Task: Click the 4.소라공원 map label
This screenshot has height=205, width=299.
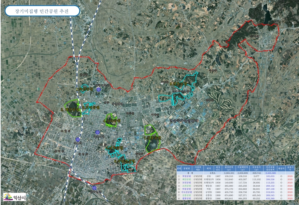Action: 112,121
